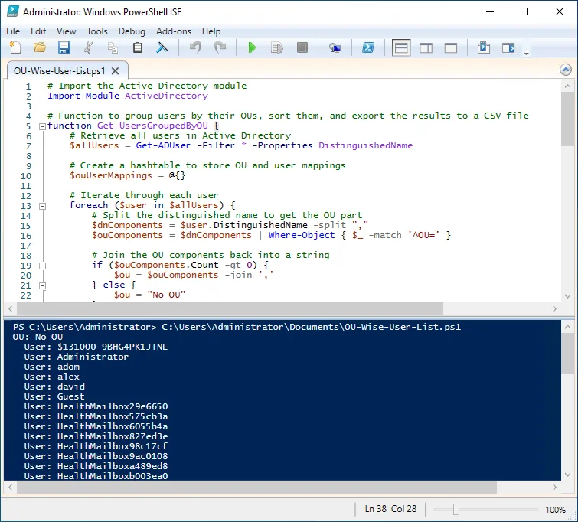578x522 pixels.
Task: Open the Add-ons menu
Action: click(174, 31)
